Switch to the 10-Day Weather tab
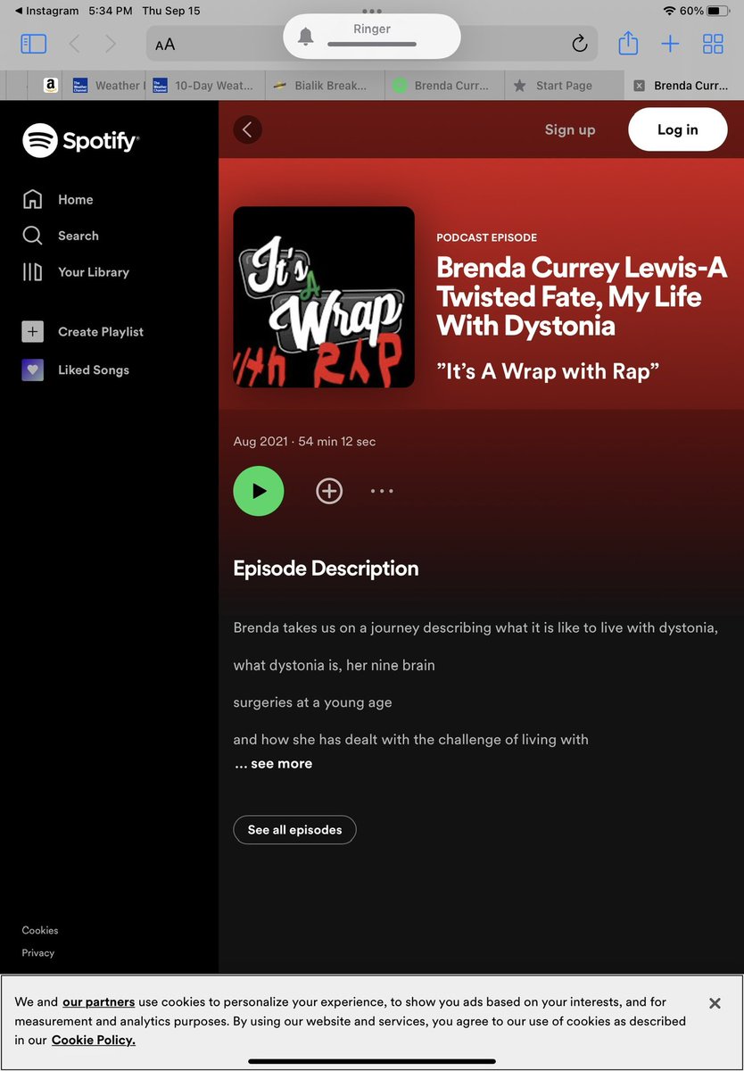Viewport: 744px width, 1071px height. [x=203, y=86]
